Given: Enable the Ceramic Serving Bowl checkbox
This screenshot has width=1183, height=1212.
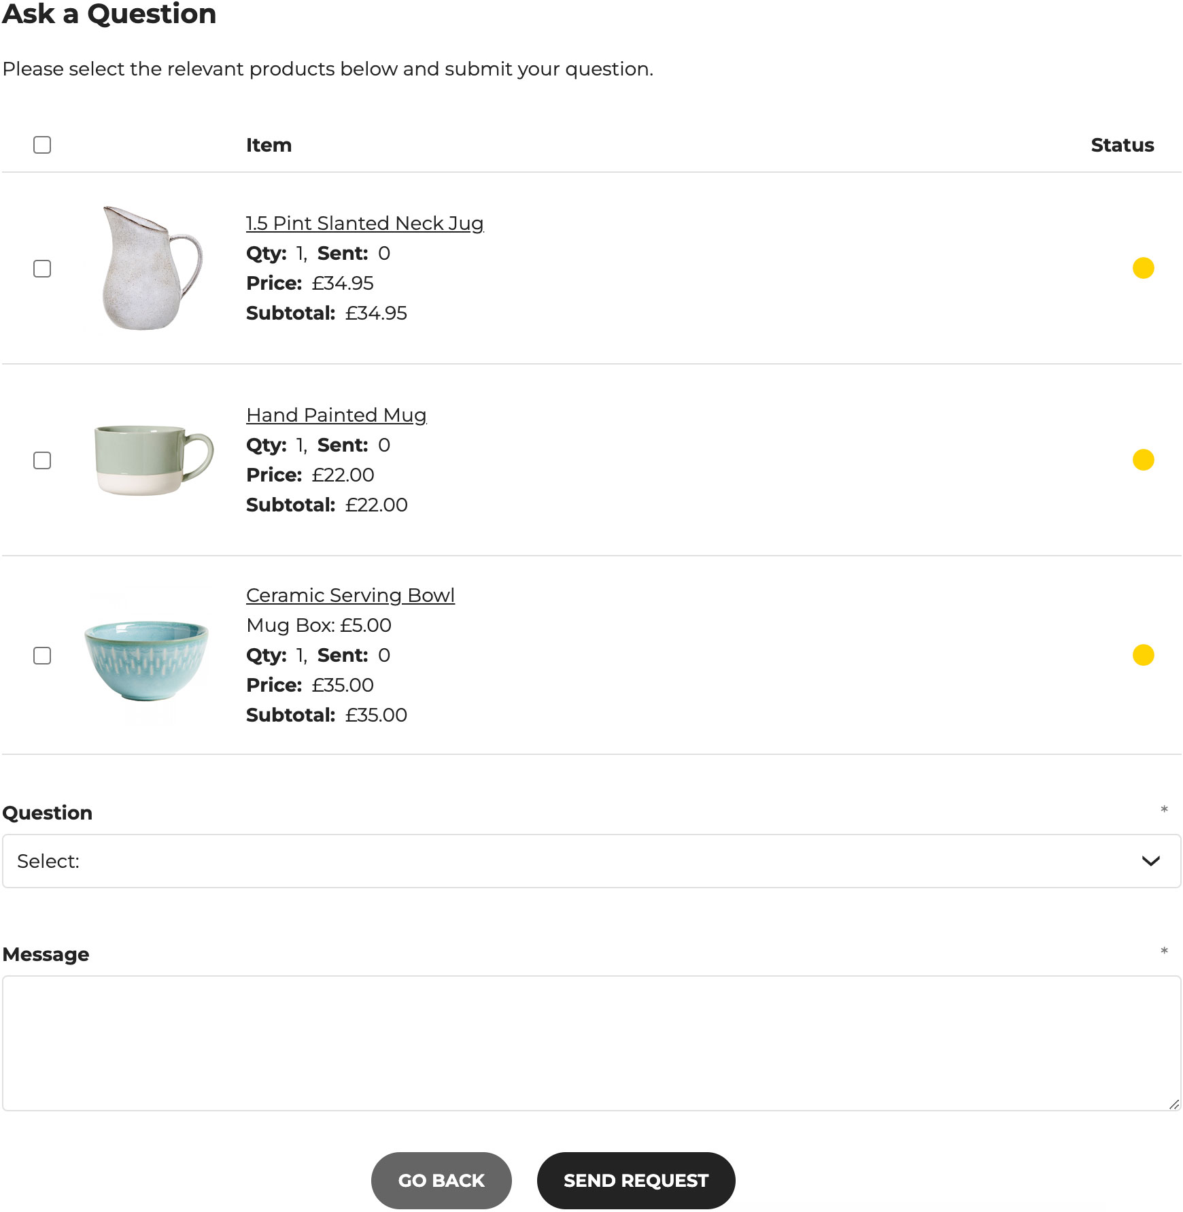Looking at the screenshot, I should [x=41, y=656].
